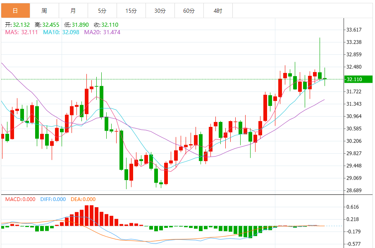Click the green current price tag on axis
375x248 pixels.
point(358,80)
